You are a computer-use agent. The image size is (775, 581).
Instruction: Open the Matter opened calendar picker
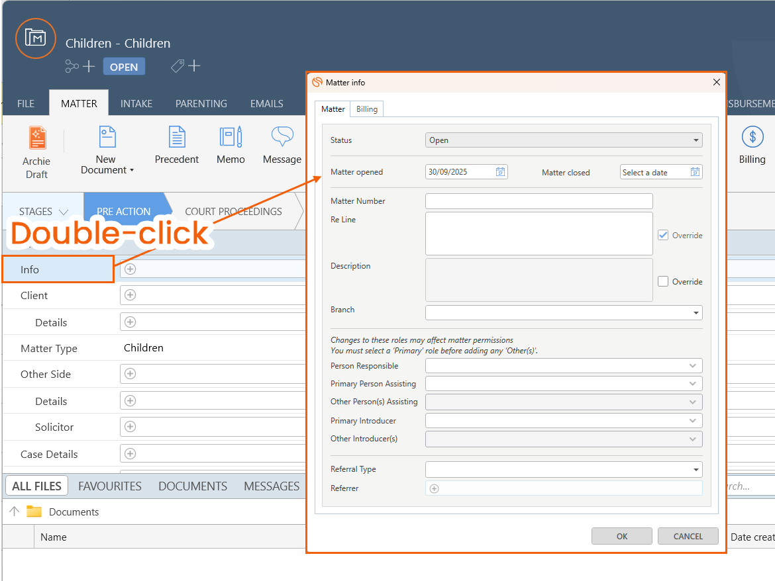click(x=501, y=172)
